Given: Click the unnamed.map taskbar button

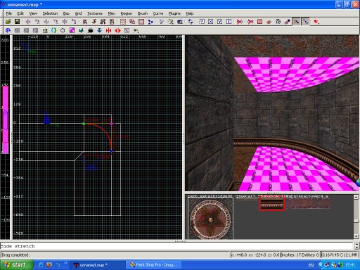Looking at the screenshot, I should click(x=98, y=265).
